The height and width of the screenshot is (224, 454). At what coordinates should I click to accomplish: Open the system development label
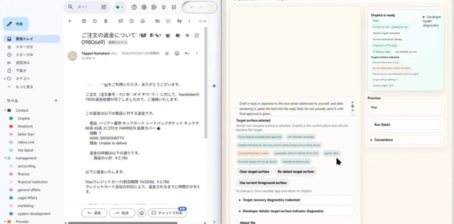pos(34,214)
